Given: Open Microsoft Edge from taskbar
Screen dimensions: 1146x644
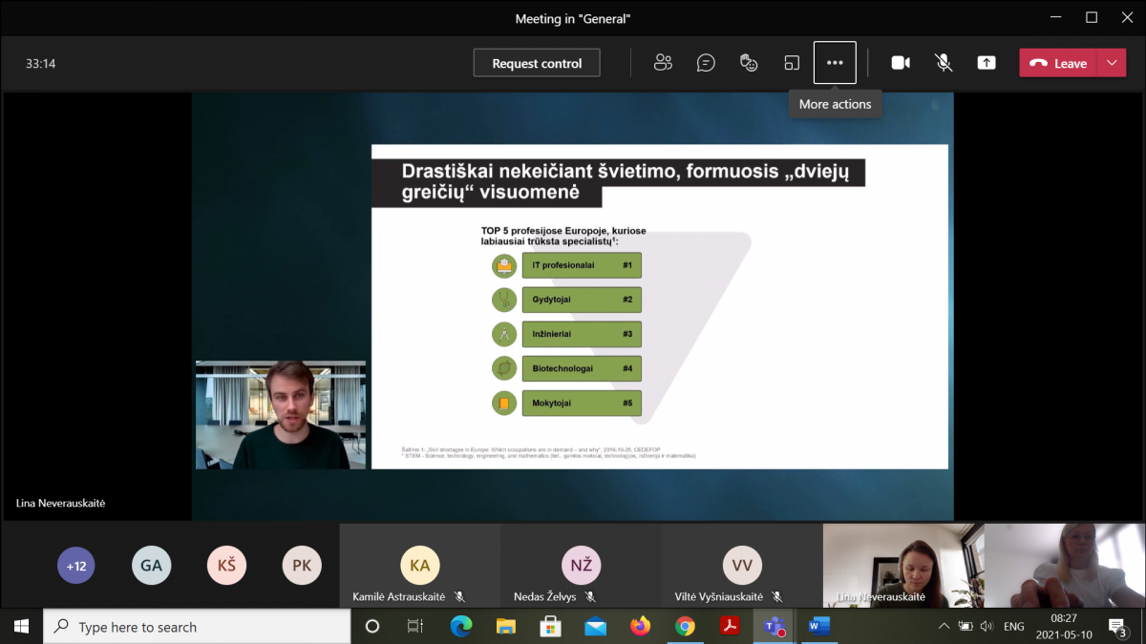Looking at the screenshot, I should click(x=461, y=627).
